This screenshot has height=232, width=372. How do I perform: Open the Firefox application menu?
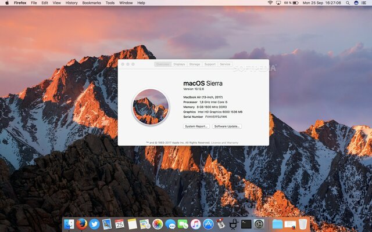[x=20, y=3]
